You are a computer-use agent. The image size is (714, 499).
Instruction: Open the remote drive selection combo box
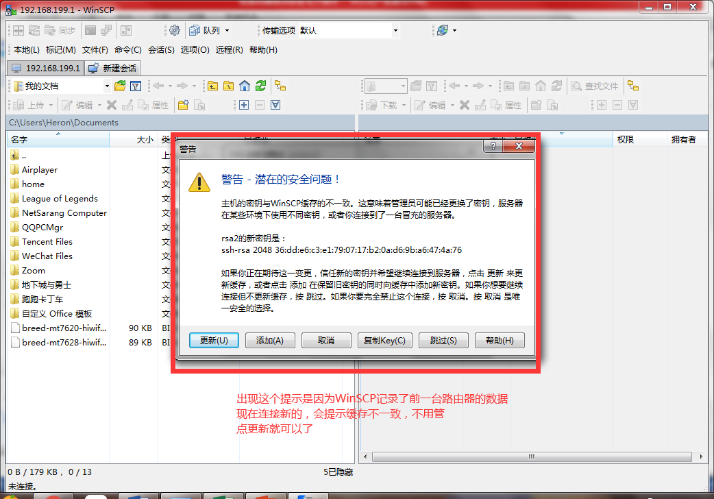[386, 86]
